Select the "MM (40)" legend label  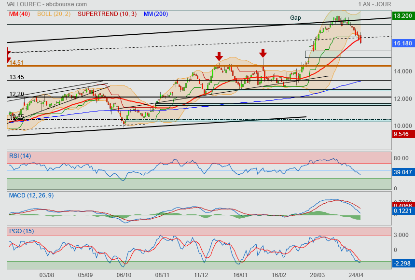tap(19, 14)
